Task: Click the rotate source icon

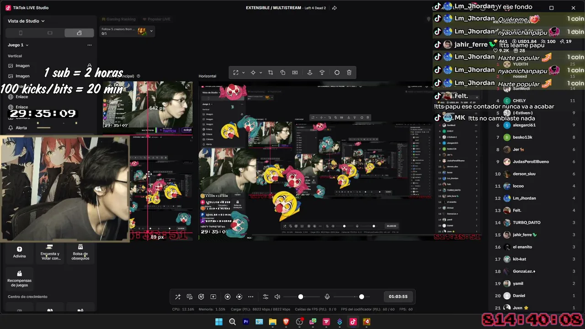Action: point(283,73)
